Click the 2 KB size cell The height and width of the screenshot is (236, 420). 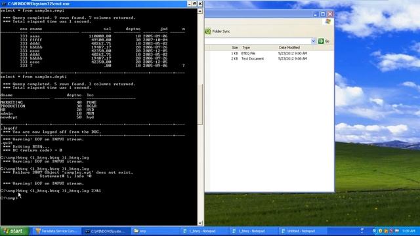pyautogui.click(x=235, y=58)
